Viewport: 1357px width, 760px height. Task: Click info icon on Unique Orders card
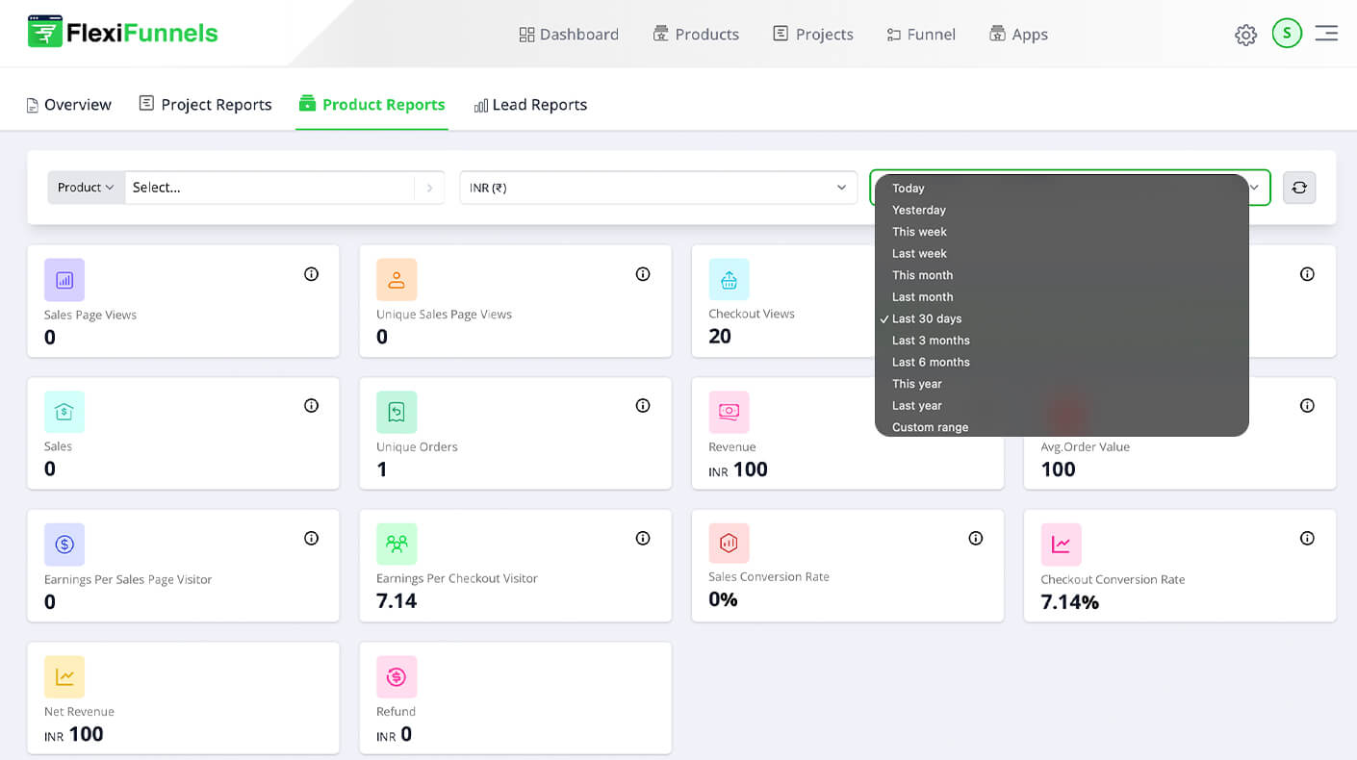coord(643,406)
